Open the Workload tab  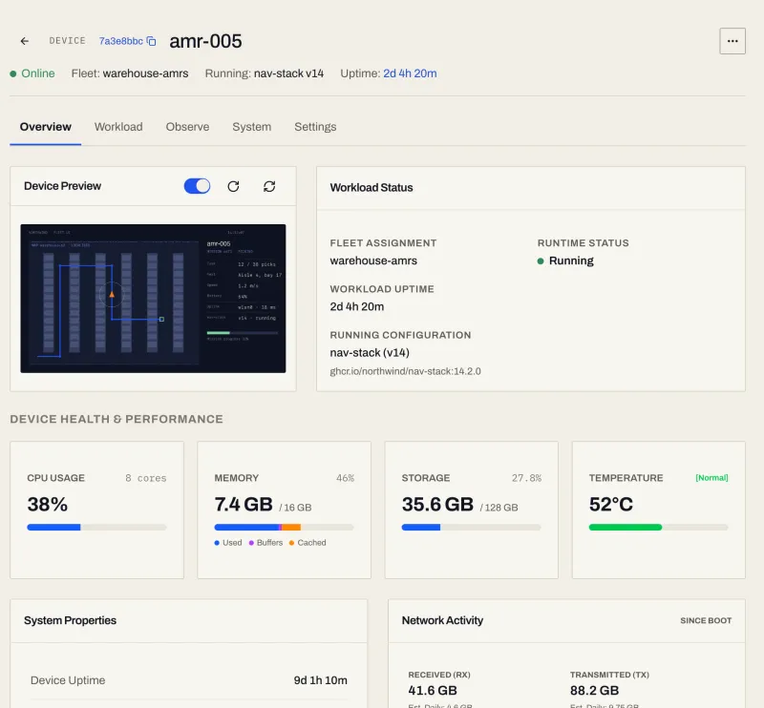click(118, 127)
